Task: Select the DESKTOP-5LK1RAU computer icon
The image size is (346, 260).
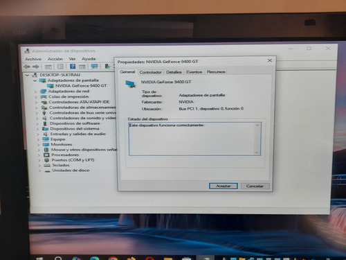Action: pyautogui.click(x=35, y=75)
